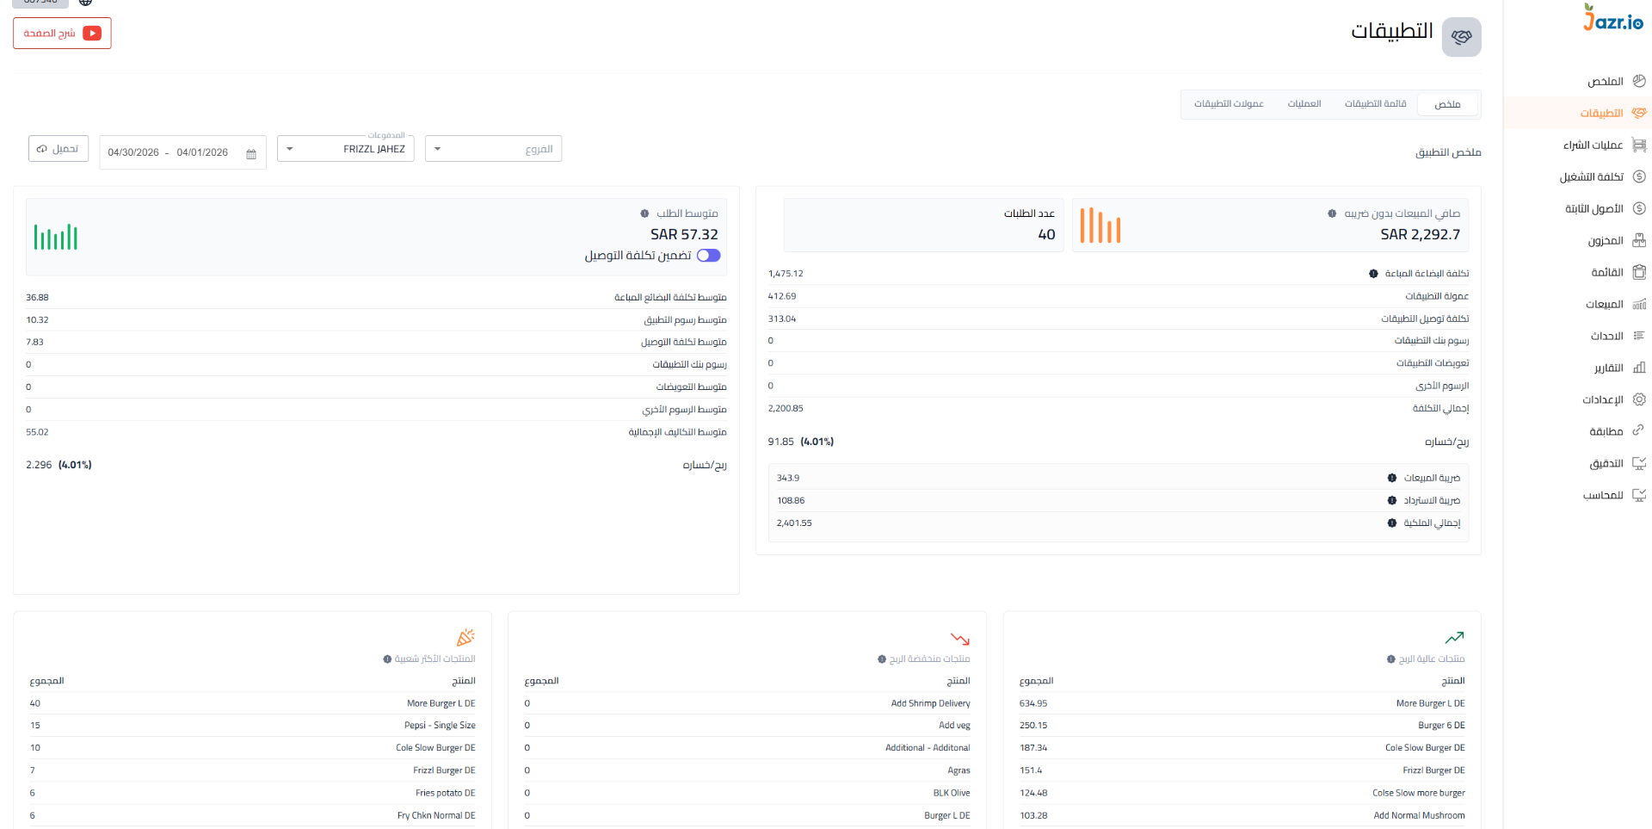The image size is (1652, 829).
Task: Click شرح الصفحة video button
Action: coord(62,33)
